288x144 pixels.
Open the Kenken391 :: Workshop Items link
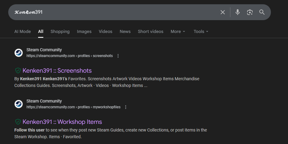tap(62, 122)
